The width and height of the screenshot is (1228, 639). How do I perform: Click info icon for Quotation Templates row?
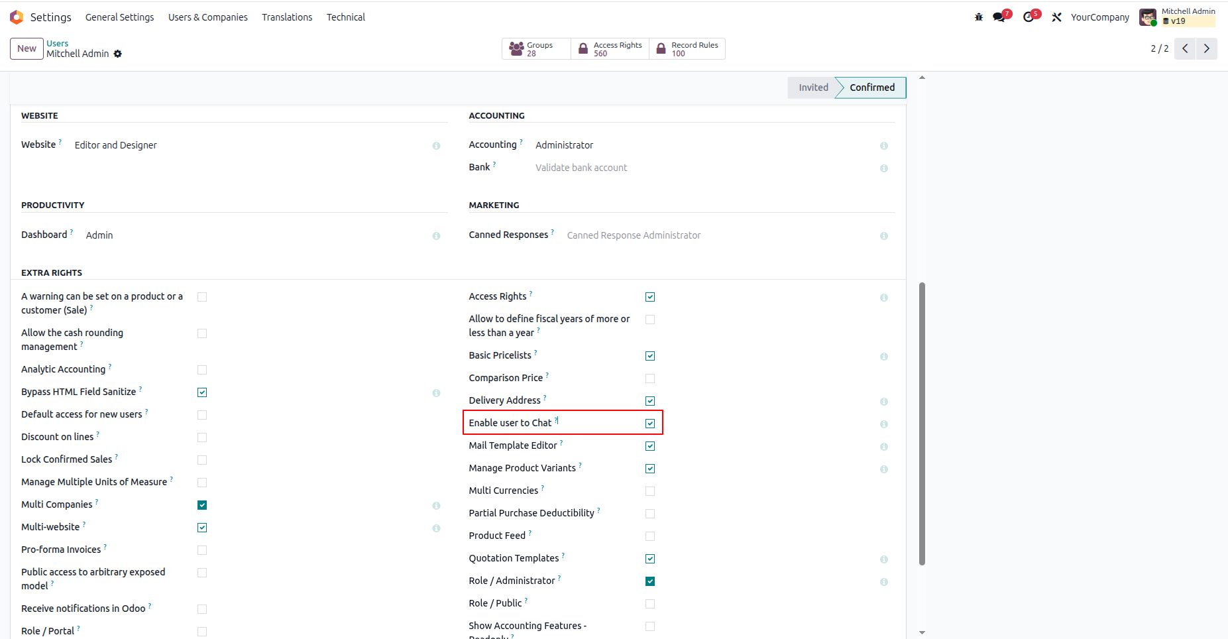(884, 559)
